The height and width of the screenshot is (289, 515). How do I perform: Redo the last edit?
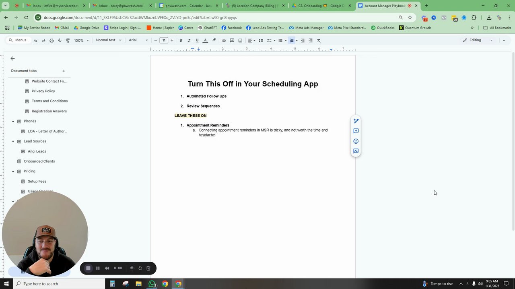point(43,41)
